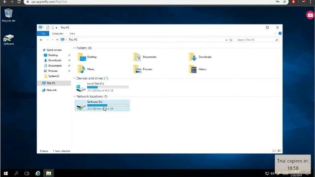Open the Computer ribbon tab
The width and height of the screenshot is (315, 177).
point(58,33)
